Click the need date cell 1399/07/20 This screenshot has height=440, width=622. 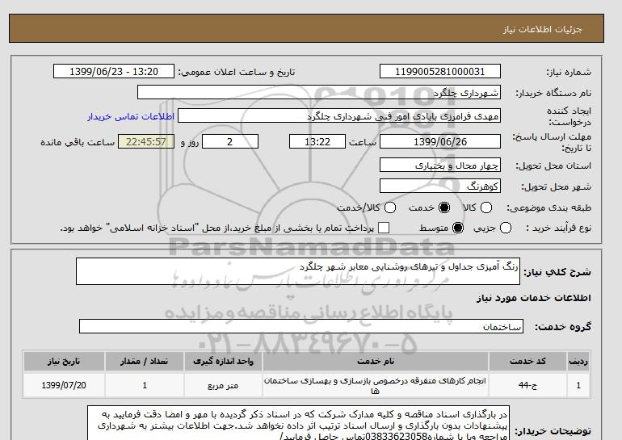(64, 385)
